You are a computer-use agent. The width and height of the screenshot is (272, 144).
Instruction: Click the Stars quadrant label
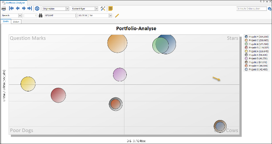coord(232,38)
